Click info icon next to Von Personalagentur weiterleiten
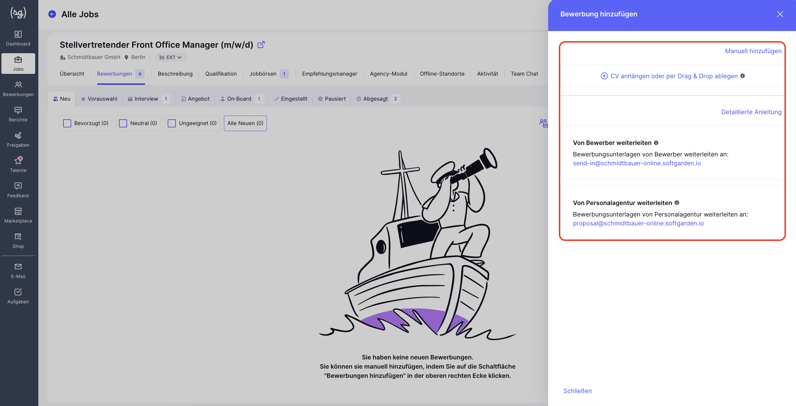The height and width of the screenshot is (406, 796). point(677,202)
